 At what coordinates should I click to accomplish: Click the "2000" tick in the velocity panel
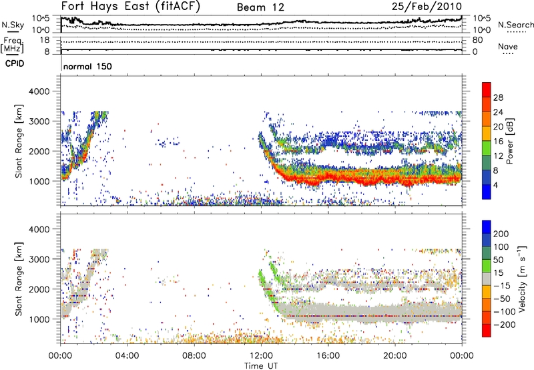pyautogui.click(x=39, y=289)
